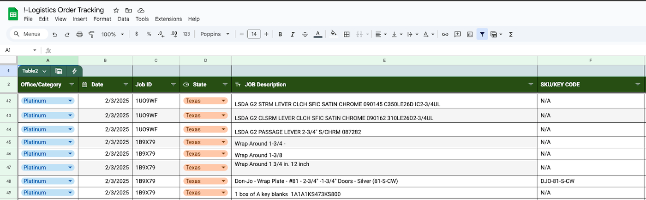Open the Insert menu
This screenshot has width=646, height=200.
80,19
